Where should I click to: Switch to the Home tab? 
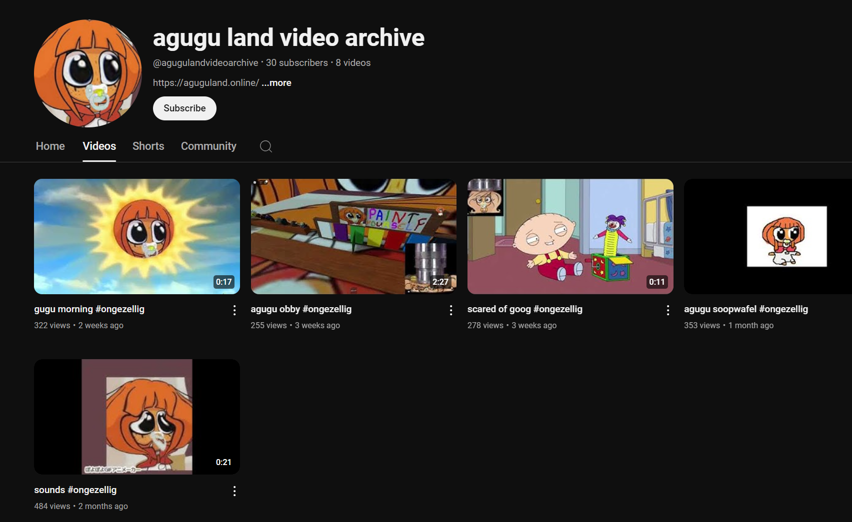(50, 146)
